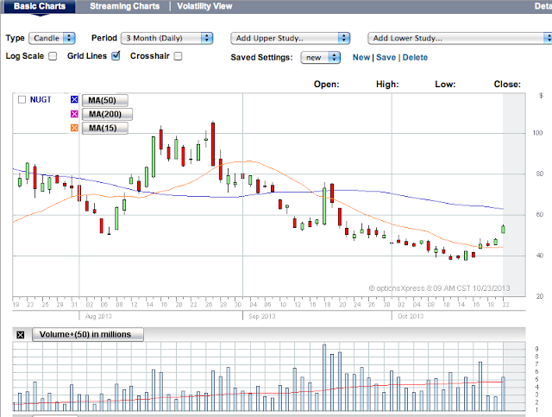Viewport: 552px width, 417px height.
Task: Click the Saved Settings: label
Action: (x=261, y=58)
